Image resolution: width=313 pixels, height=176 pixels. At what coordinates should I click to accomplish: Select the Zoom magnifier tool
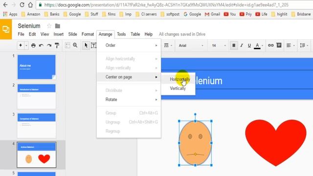[x=75, y=45]
